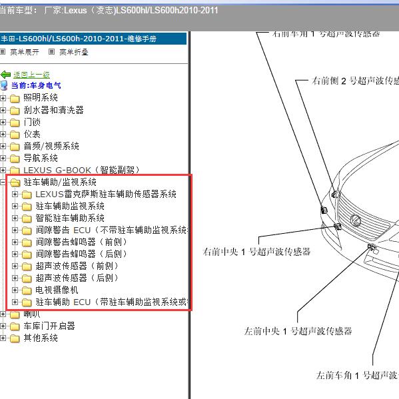
Task: Click the 菜单折叠 button
Action: tap(74, 52)
